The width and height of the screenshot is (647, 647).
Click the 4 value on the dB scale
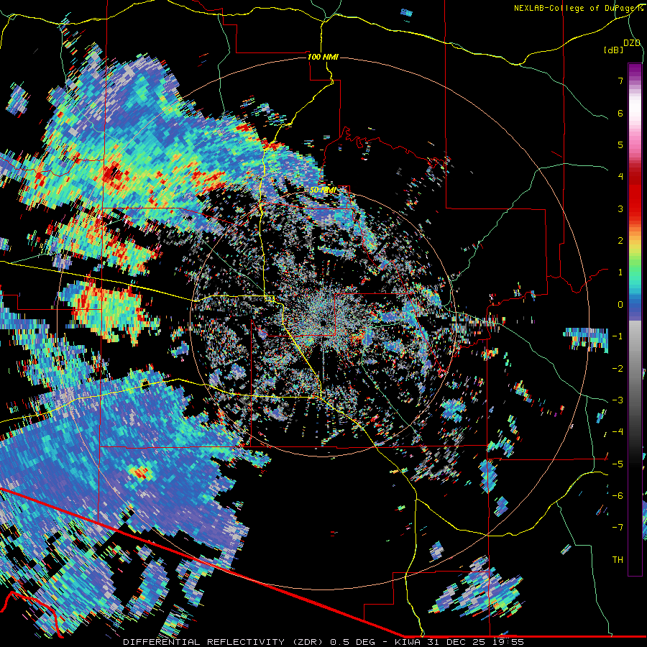click(x=620, y=177)
